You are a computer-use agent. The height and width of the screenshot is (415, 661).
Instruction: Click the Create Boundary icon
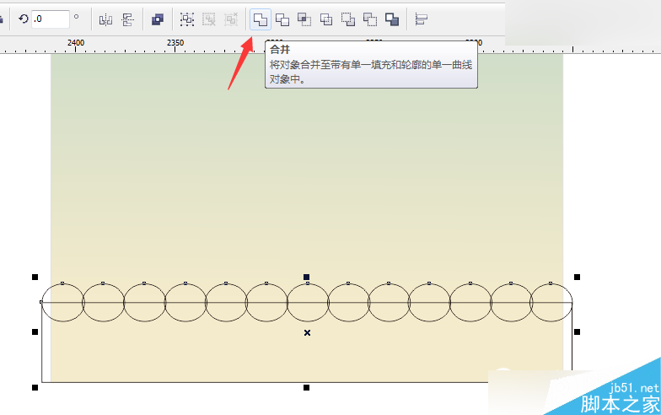click(391, 19)
